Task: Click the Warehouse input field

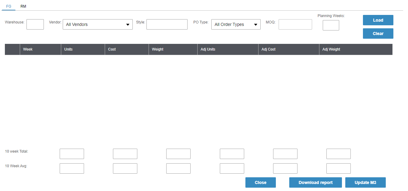Action: coord(35,24)
